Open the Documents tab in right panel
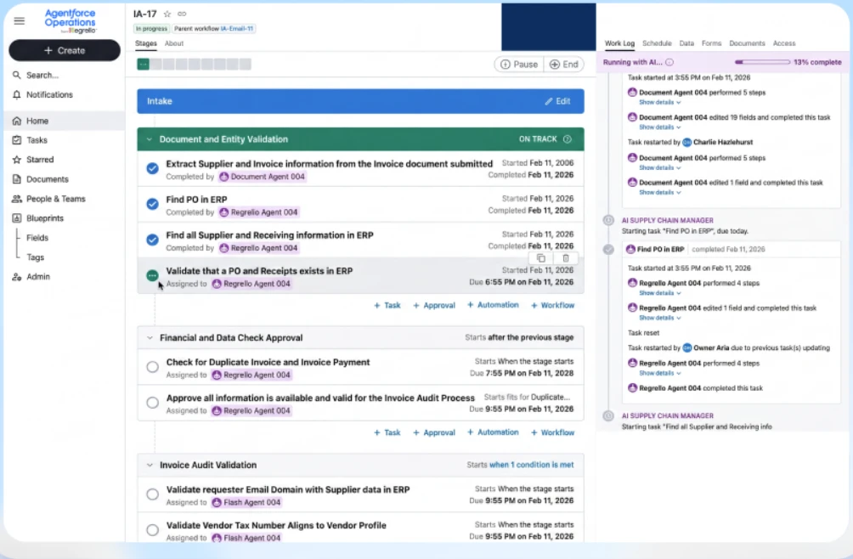This screenshot has height=559, width=853. pos(747,43)
